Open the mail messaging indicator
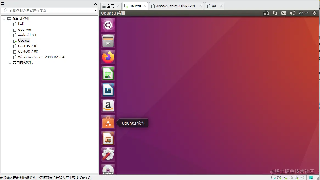This screenshot has width=320, height=180. click(284, 13)
